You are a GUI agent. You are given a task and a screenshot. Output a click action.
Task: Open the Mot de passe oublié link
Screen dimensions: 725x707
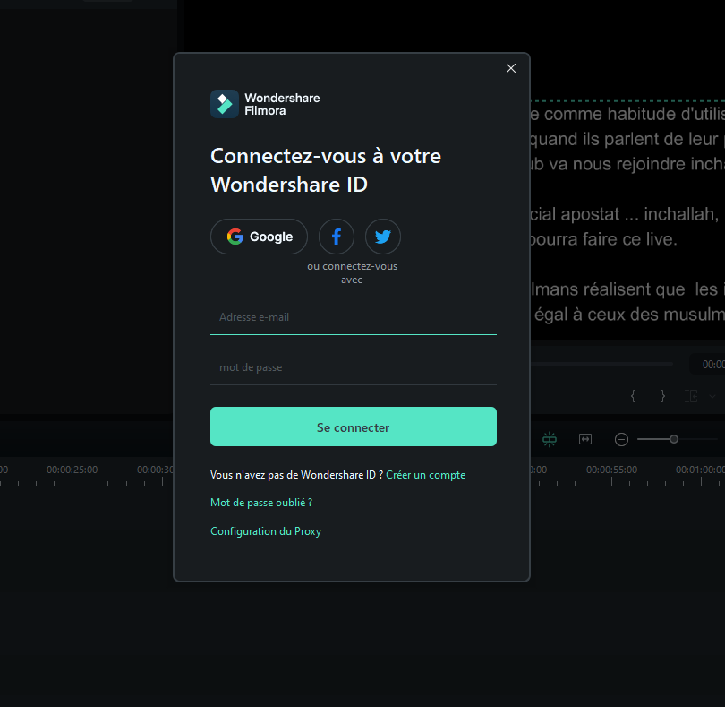coord(261,503)
